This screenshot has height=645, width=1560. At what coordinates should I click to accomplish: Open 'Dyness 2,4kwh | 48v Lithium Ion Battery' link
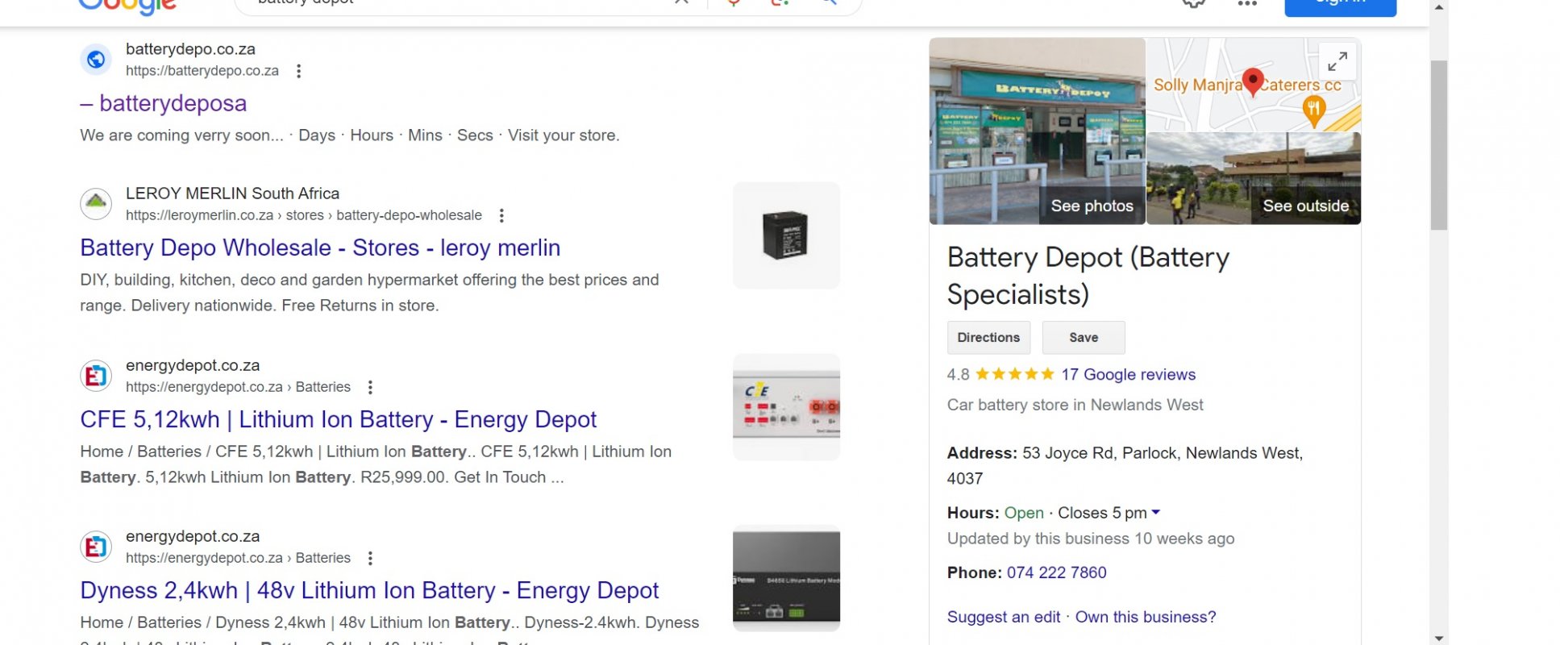pyautogui.click(x=369, y=590)
